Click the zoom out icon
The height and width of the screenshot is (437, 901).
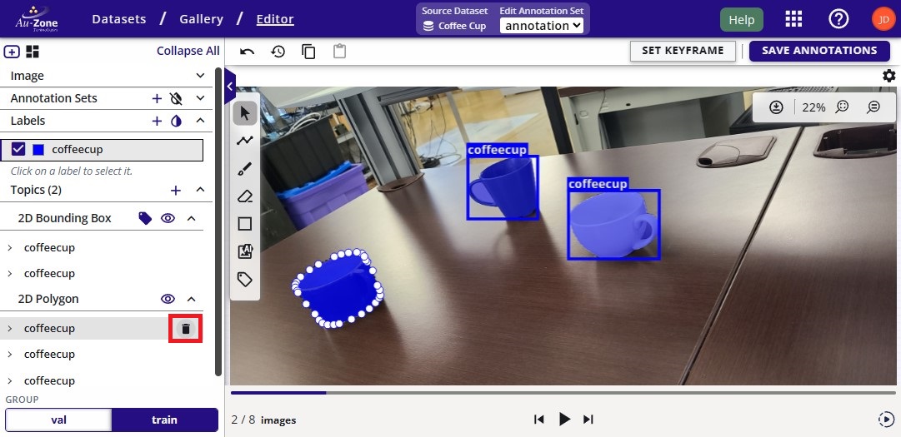[873, 107]
